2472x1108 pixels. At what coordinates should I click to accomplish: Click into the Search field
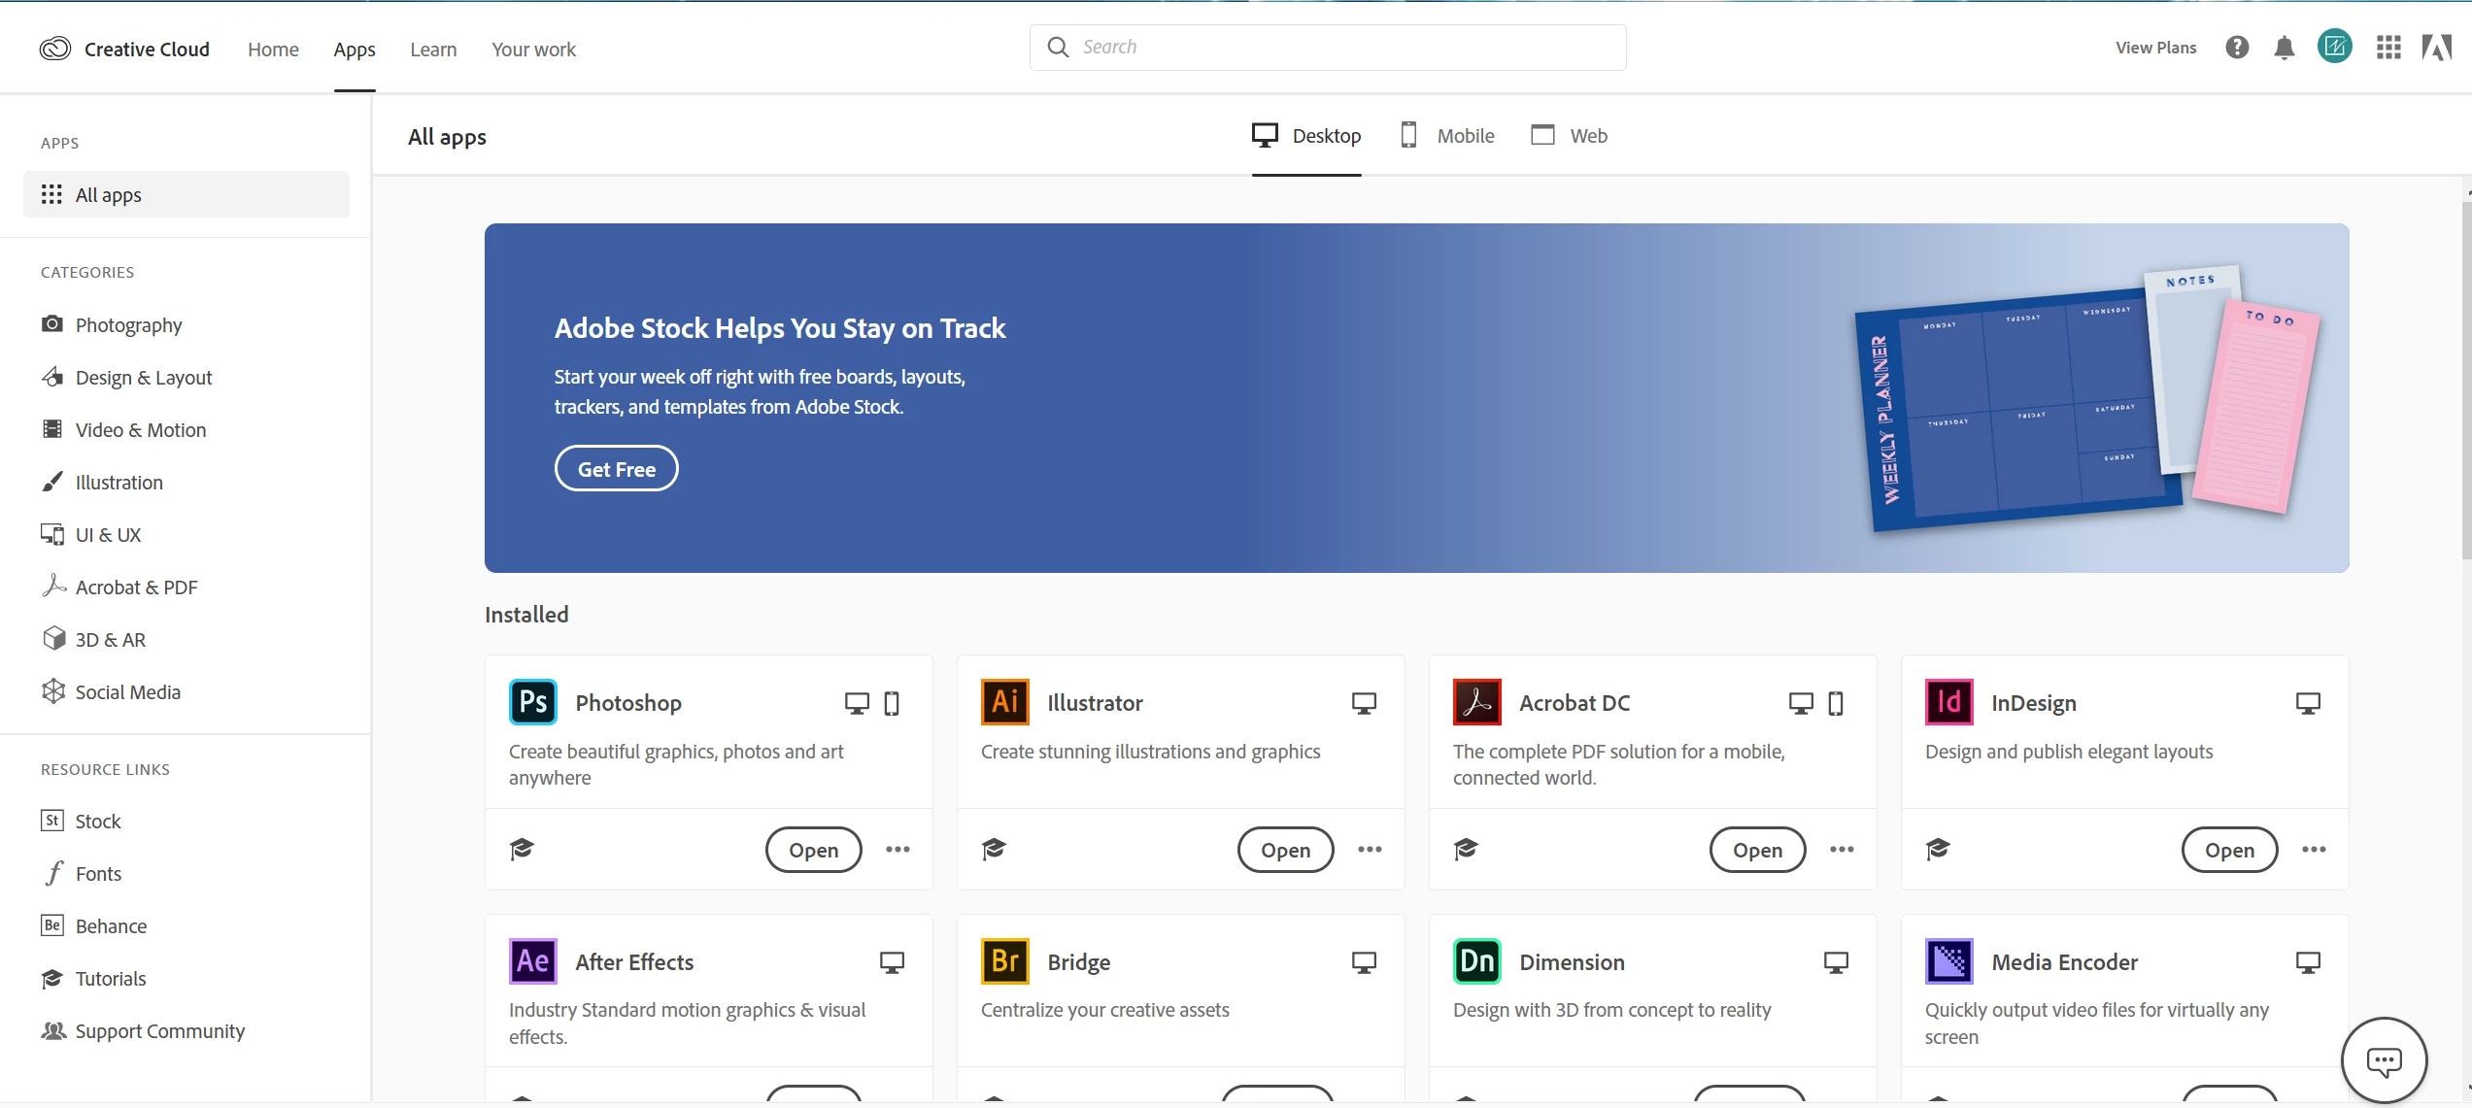[1340, 48]
